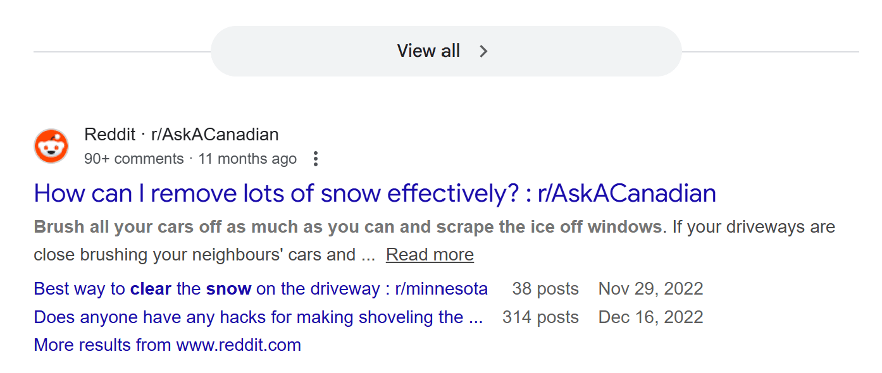Click the "11 months ago" timestamp
The height and width of the screenshot is (373, 882).
[x=247, y=159]
